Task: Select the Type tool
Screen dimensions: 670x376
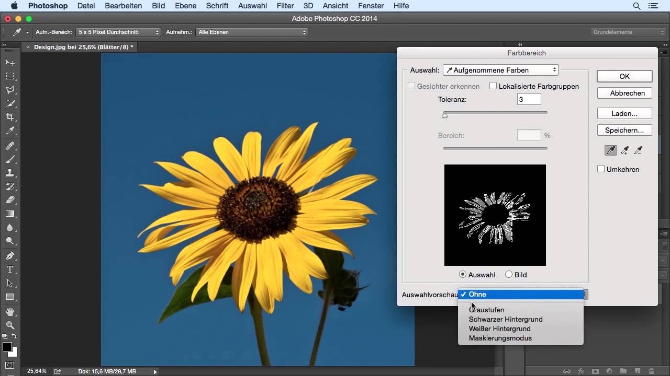Action: tap(9, 269)
